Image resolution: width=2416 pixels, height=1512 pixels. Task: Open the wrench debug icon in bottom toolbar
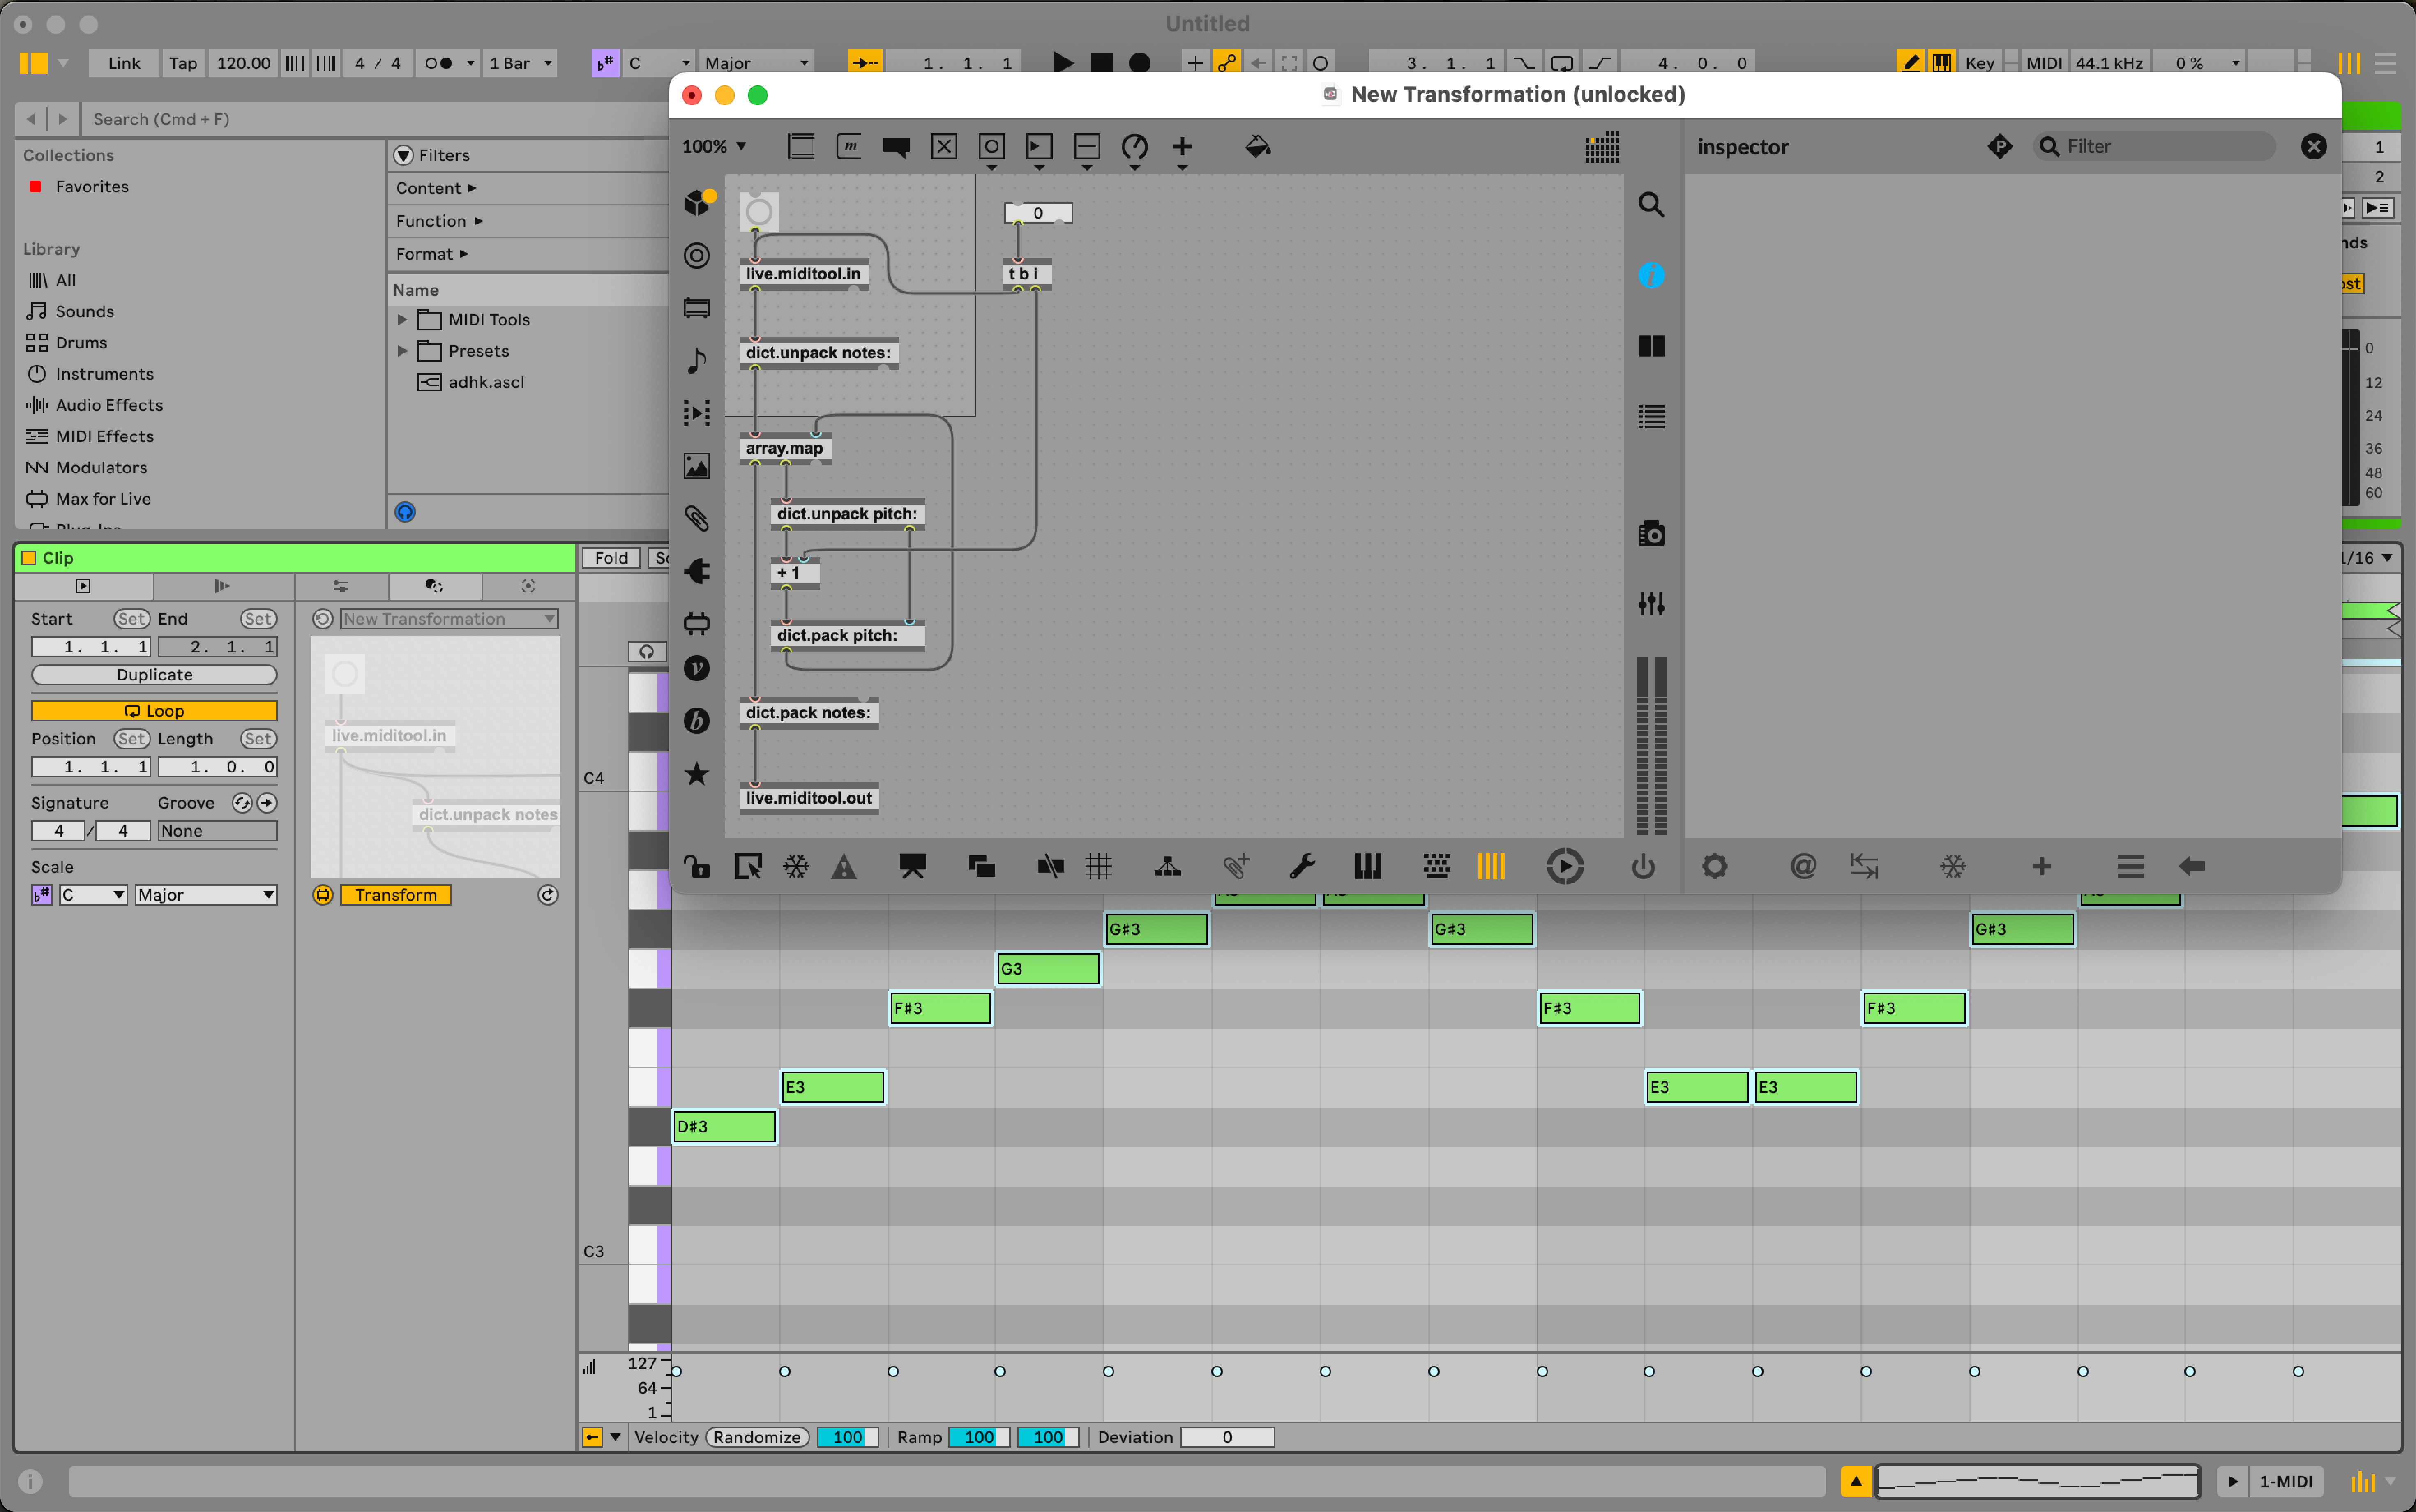(x=1302, y=866)
